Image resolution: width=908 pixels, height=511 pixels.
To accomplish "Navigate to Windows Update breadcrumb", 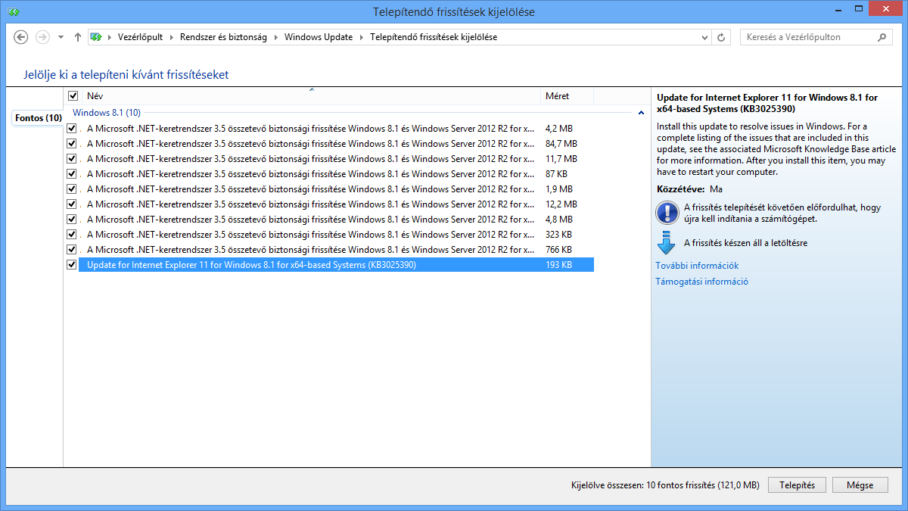I will click(x=319, y=37).
